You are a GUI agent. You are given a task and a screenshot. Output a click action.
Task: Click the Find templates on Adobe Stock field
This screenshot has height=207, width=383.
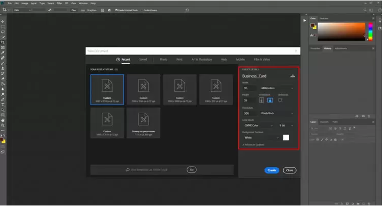(149, 170)
